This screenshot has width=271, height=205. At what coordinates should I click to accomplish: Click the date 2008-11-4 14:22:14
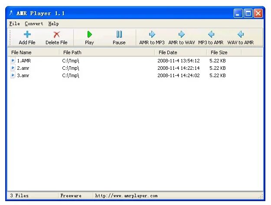point(179,68)
